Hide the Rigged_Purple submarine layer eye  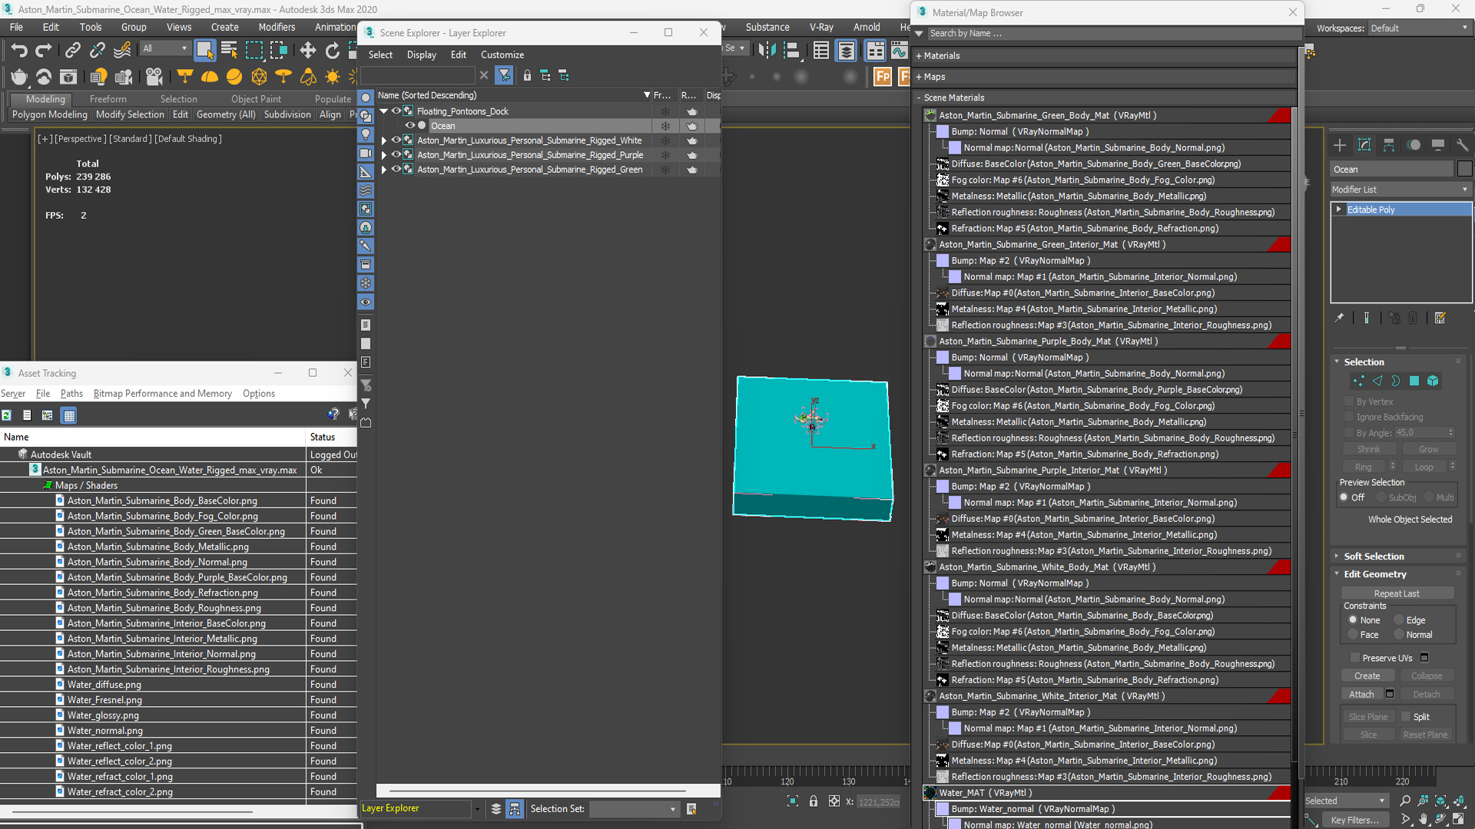pyautogui.click(x=396, y=155)
